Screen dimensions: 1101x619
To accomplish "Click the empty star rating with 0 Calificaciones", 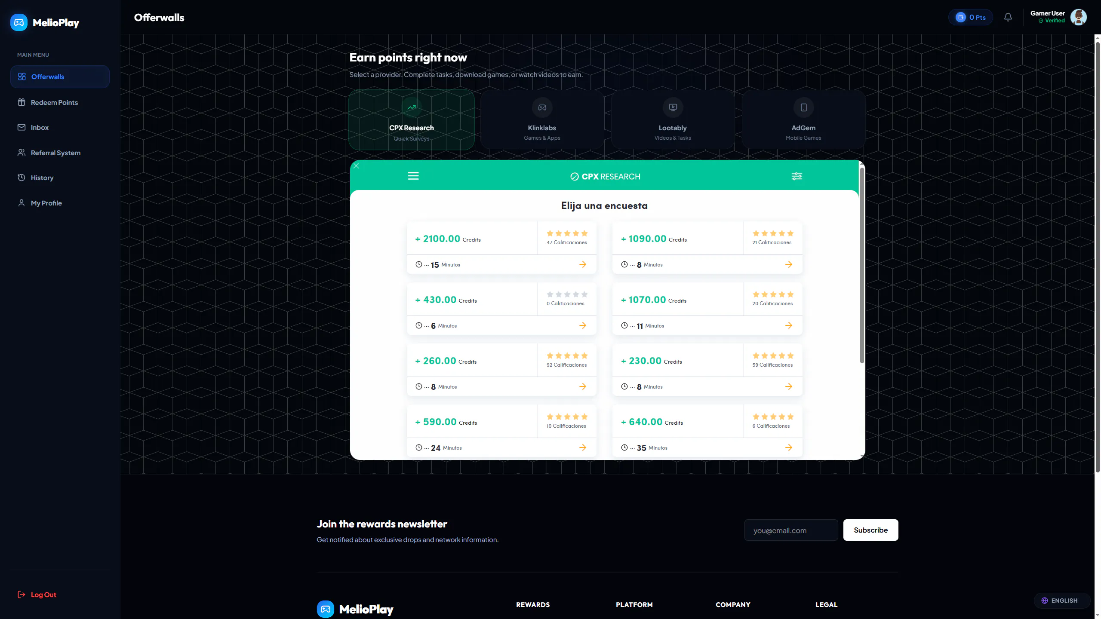I will pos(567,294).
